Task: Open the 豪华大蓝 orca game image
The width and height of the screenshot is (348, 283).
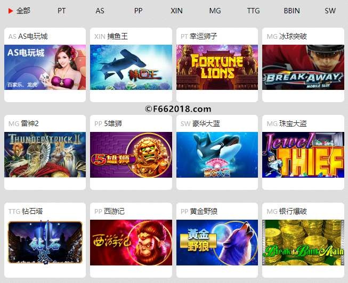Action: [217, 155]
